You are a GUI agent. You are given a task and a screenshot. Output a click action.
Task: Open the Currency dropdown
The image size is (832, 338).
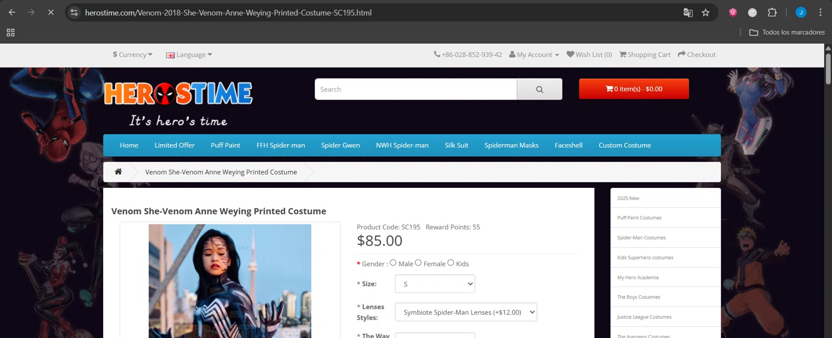[x=133, y=54]
